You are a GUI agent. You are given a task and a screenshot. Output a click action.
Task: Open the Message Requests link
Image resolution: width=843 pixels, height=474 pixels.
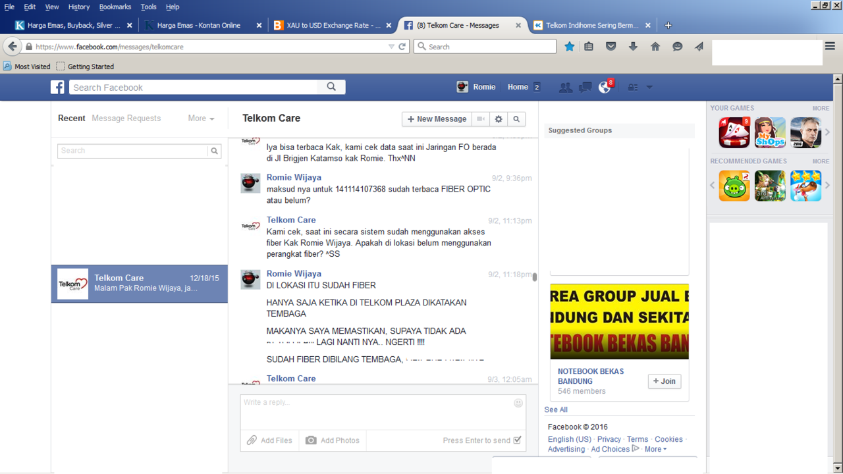[126, 118]
